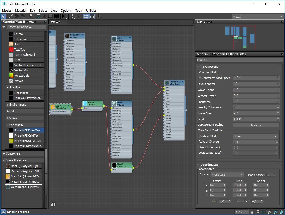This screenshot has height=215, width=285.
Task: Open the Material menu
Action: tap(21, 10)
